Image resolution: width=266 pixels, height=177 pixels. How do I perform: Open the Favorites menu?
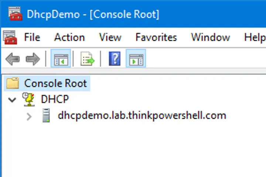coord(156,37)
